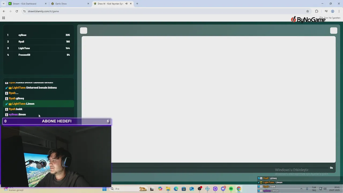Launch Copilot from the taskbar
Screen dimensions: 343x193
coord(160,189)
